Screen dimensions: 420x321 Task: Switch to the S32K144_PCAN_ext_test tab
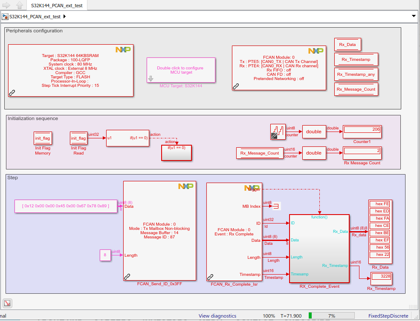[57, 6]
